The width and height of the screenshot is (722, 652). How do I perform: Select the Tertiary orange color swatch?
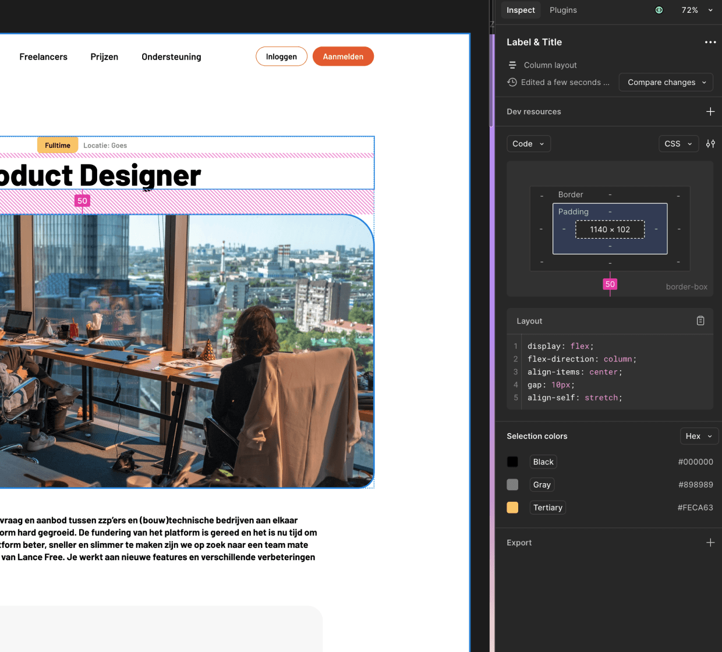point(512,508)
